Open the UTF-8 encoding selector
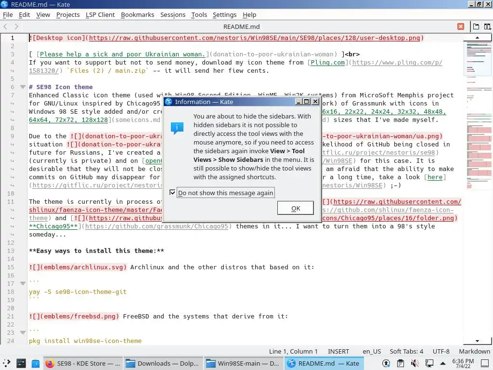 (441, 351)
